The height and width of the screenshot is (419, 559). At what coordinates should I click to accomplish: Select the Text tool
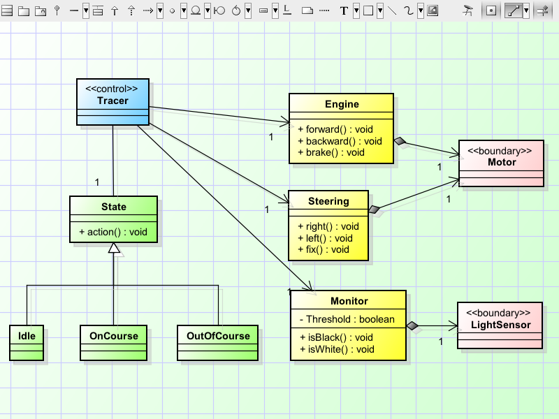344,10
